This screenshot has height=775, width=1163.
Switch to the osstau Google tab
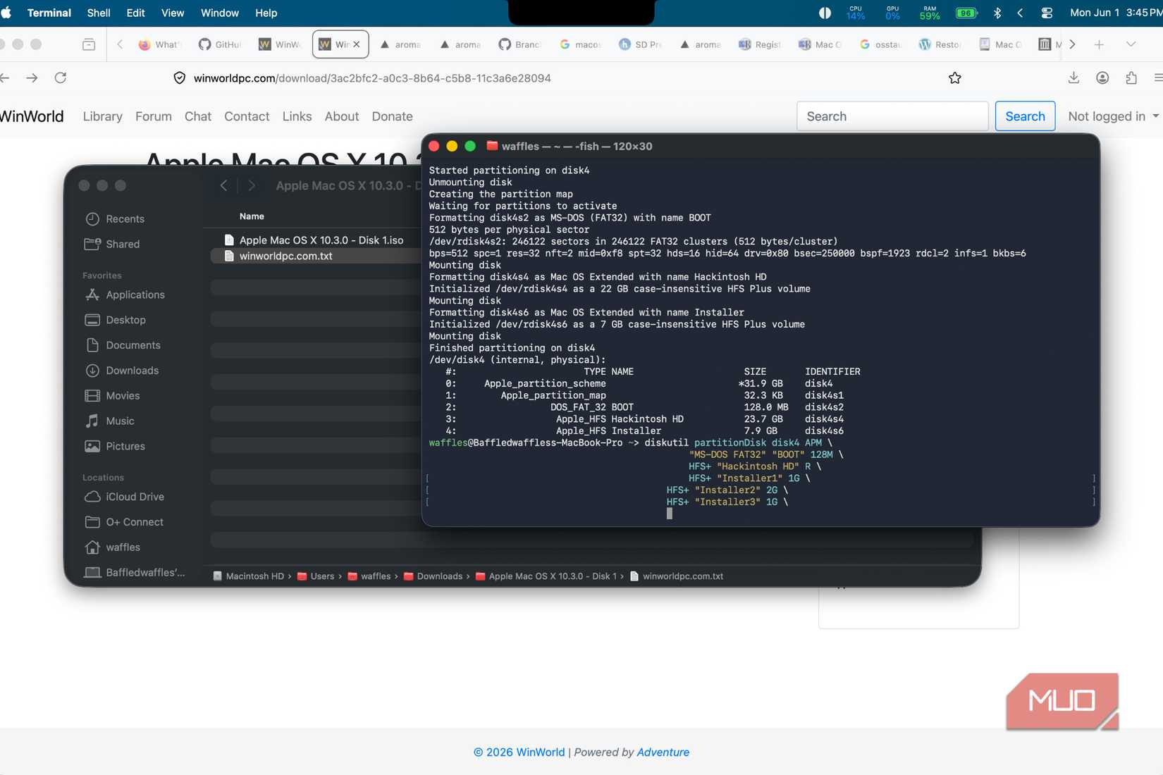[x=880, y=44]
